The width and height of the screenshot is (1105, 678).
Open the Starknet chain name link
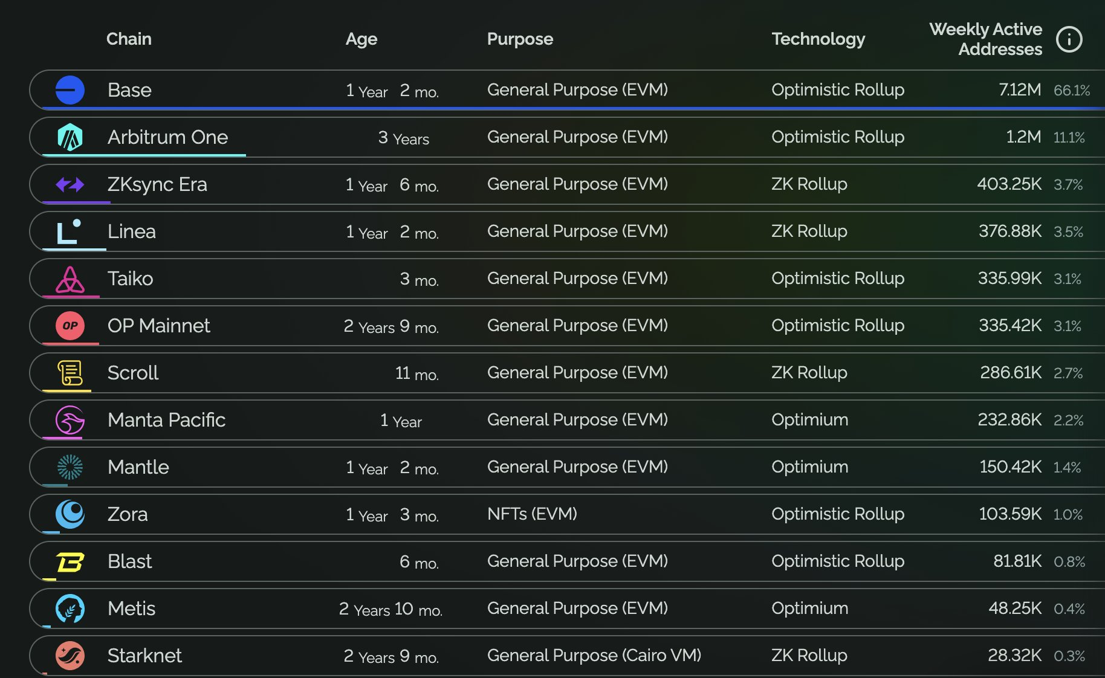(x=144, y=656)
